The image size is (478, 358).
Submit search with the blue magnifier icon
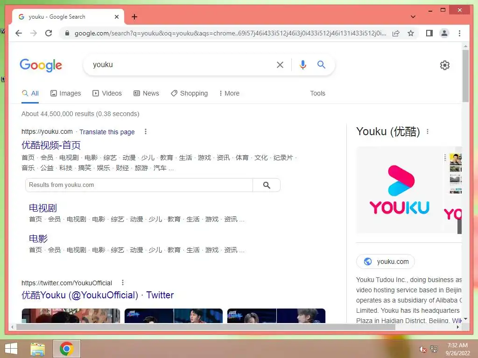pyautogui.click(x=321, y=64)
